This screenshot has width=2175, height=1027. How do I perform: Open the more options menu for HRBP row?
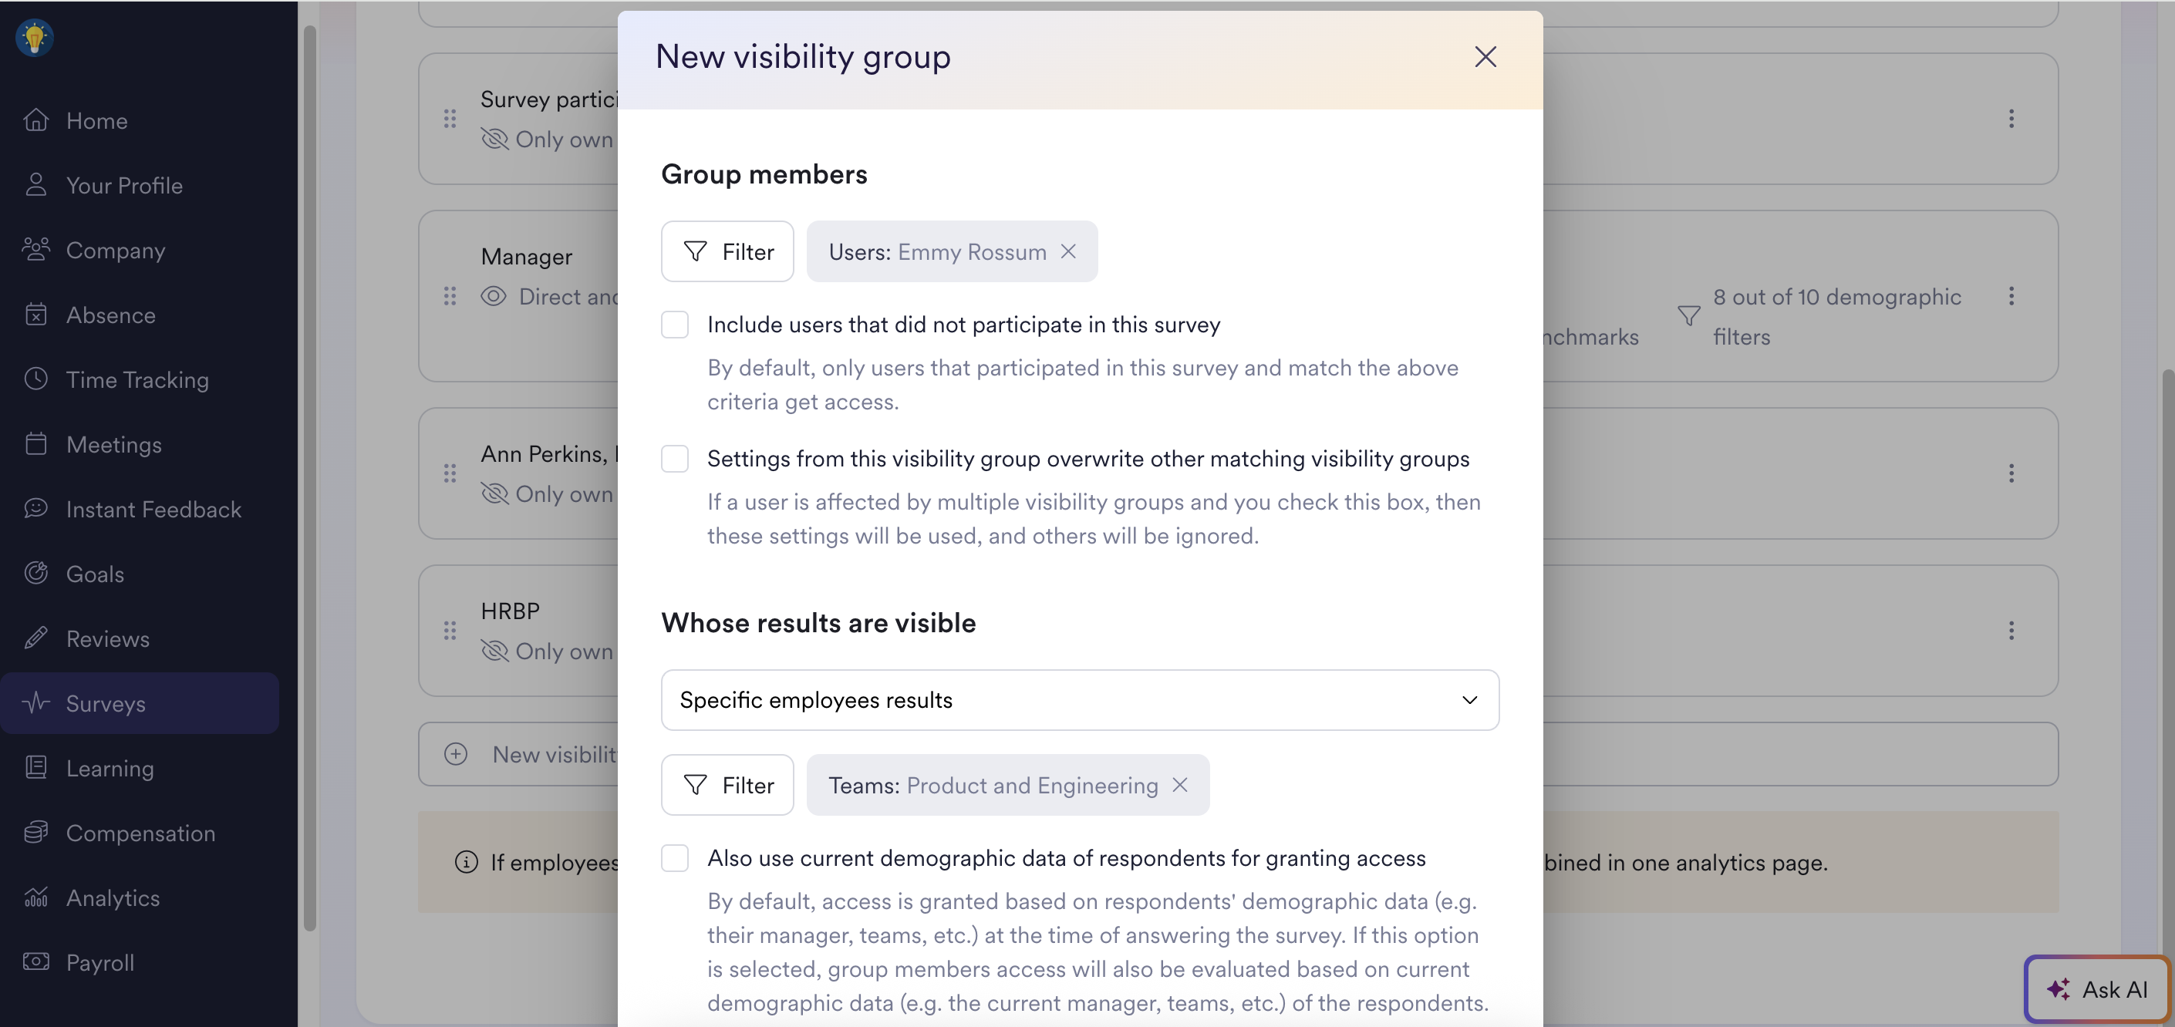(2011, 631)
